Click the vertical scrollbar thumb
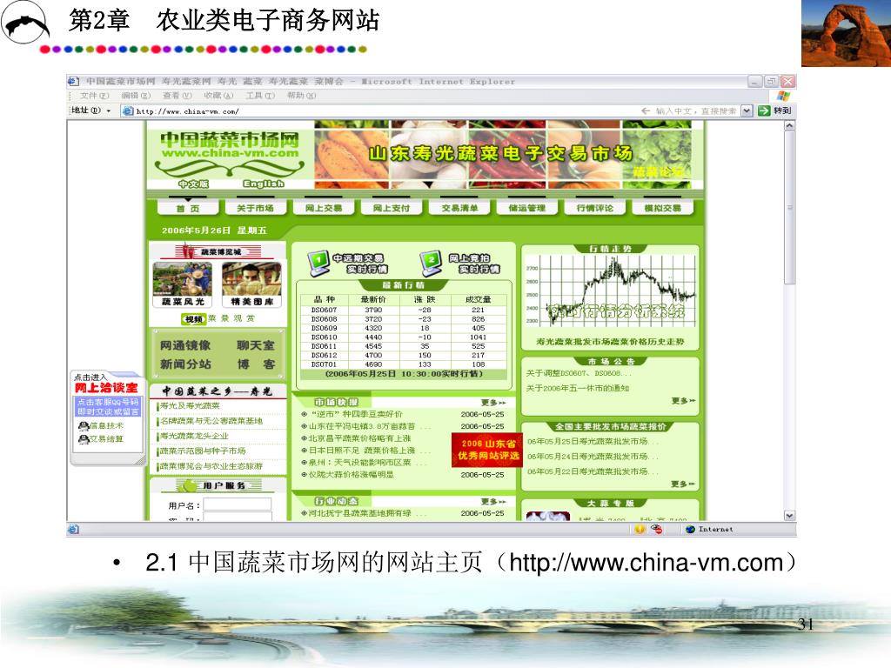The height and width of the screenshot is (668, 891). (789, 207)
